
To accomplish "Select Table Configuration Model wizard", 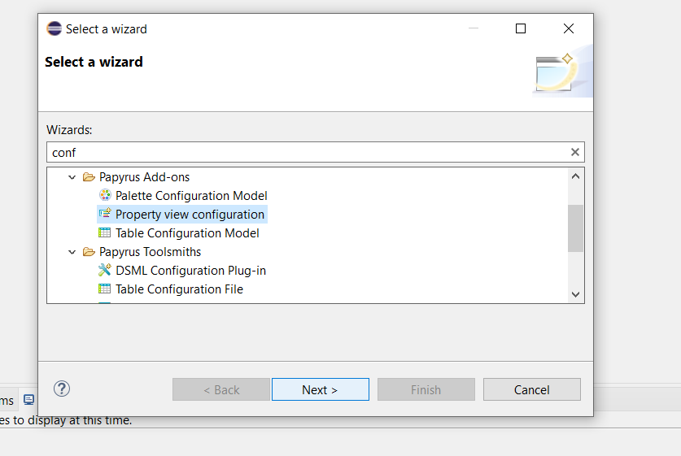I will pos(187,233).
